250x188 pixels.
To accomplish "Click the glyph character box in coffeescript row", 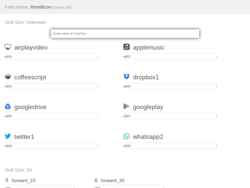I will click(x=98, y=86).
